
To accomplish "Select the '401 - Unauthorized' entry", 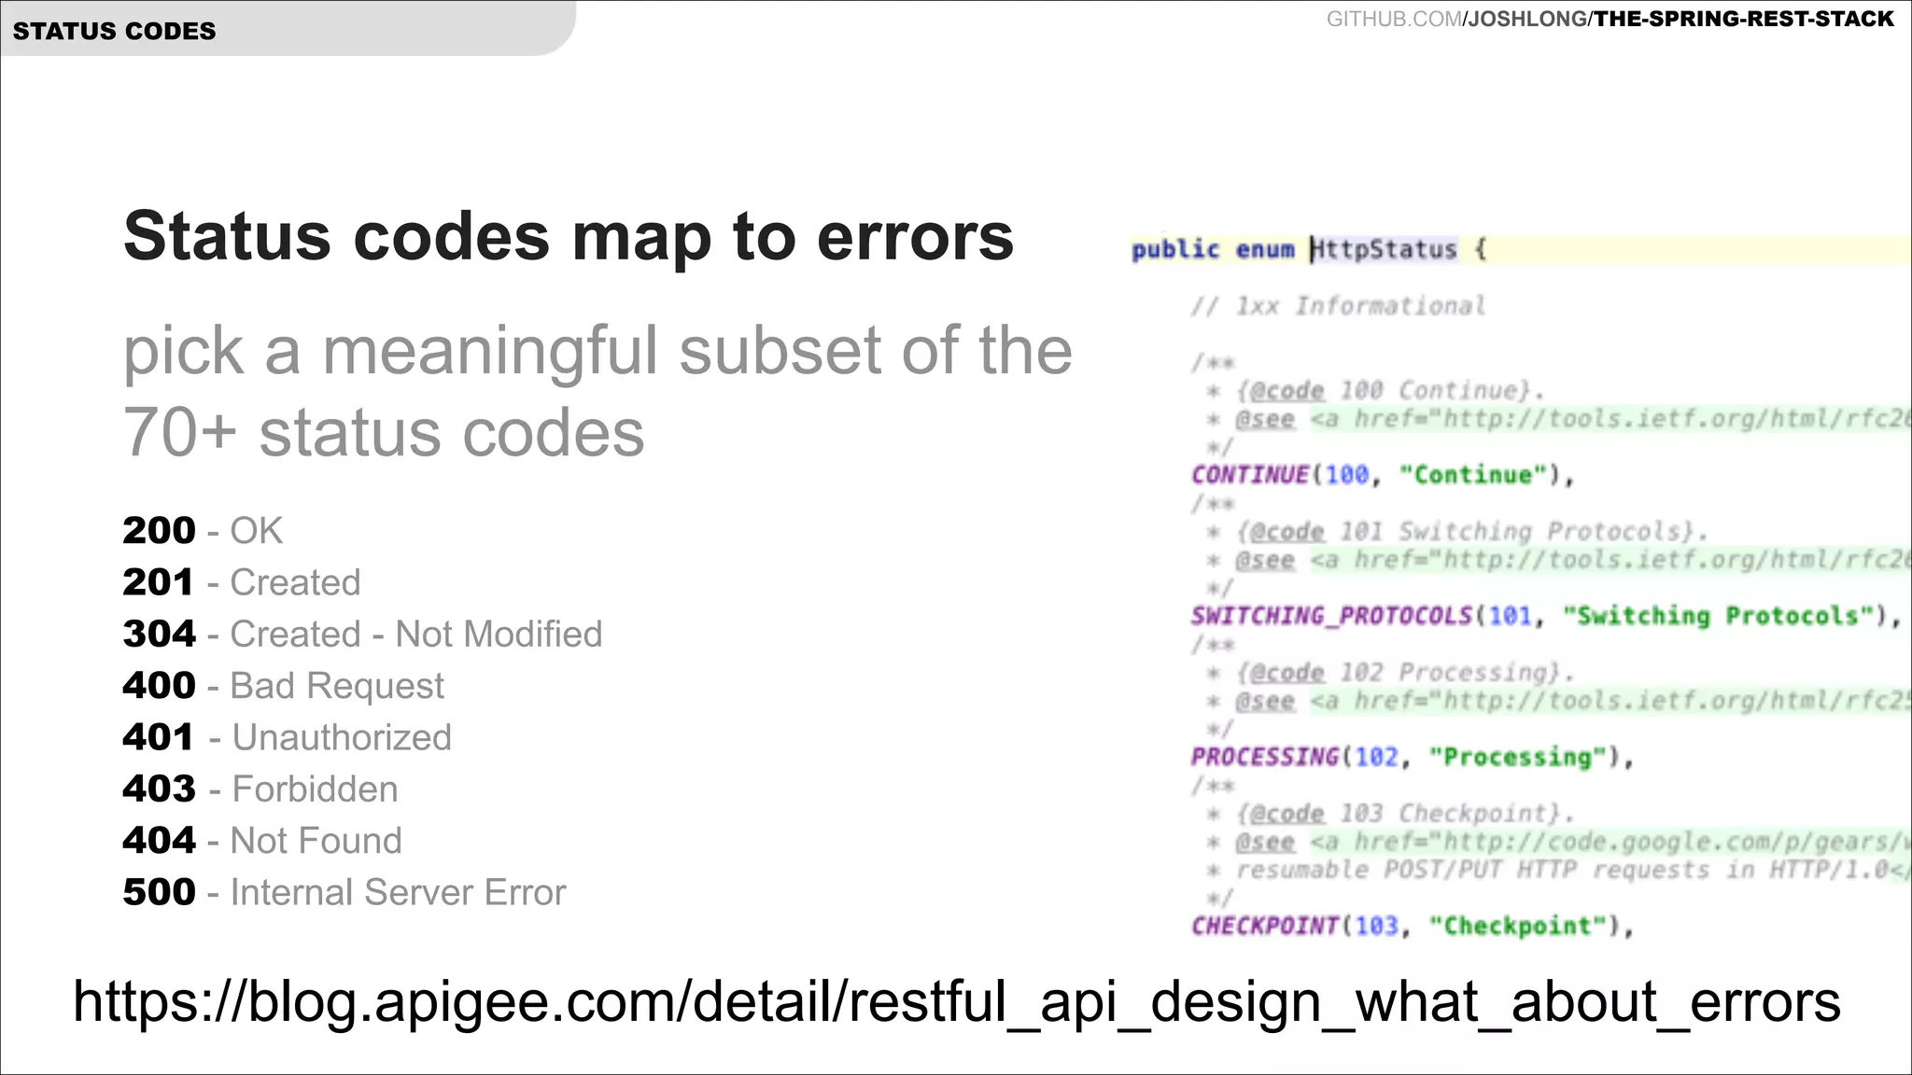I will pos(287,737).
